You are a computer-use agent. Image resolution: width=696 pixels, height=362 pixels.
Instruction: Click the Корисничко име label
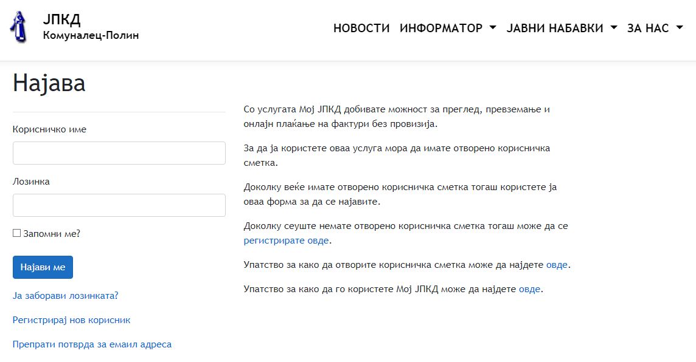point(49,129)
